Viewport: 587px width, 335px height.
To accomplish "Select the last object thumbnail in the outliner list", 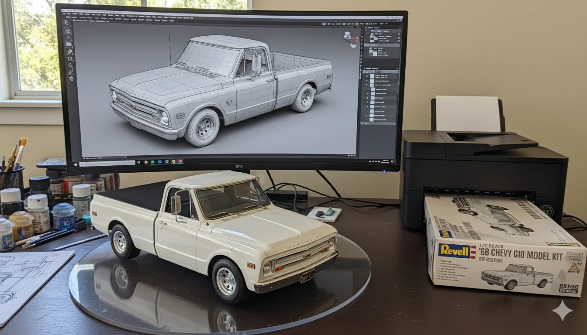I will click(371, 120).
